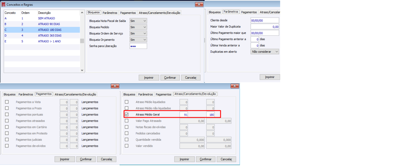Image resolution: width=394 pixels, height=168 pixels.
Task: Click the list scroll down arrow
Action: tap(82, 70)
